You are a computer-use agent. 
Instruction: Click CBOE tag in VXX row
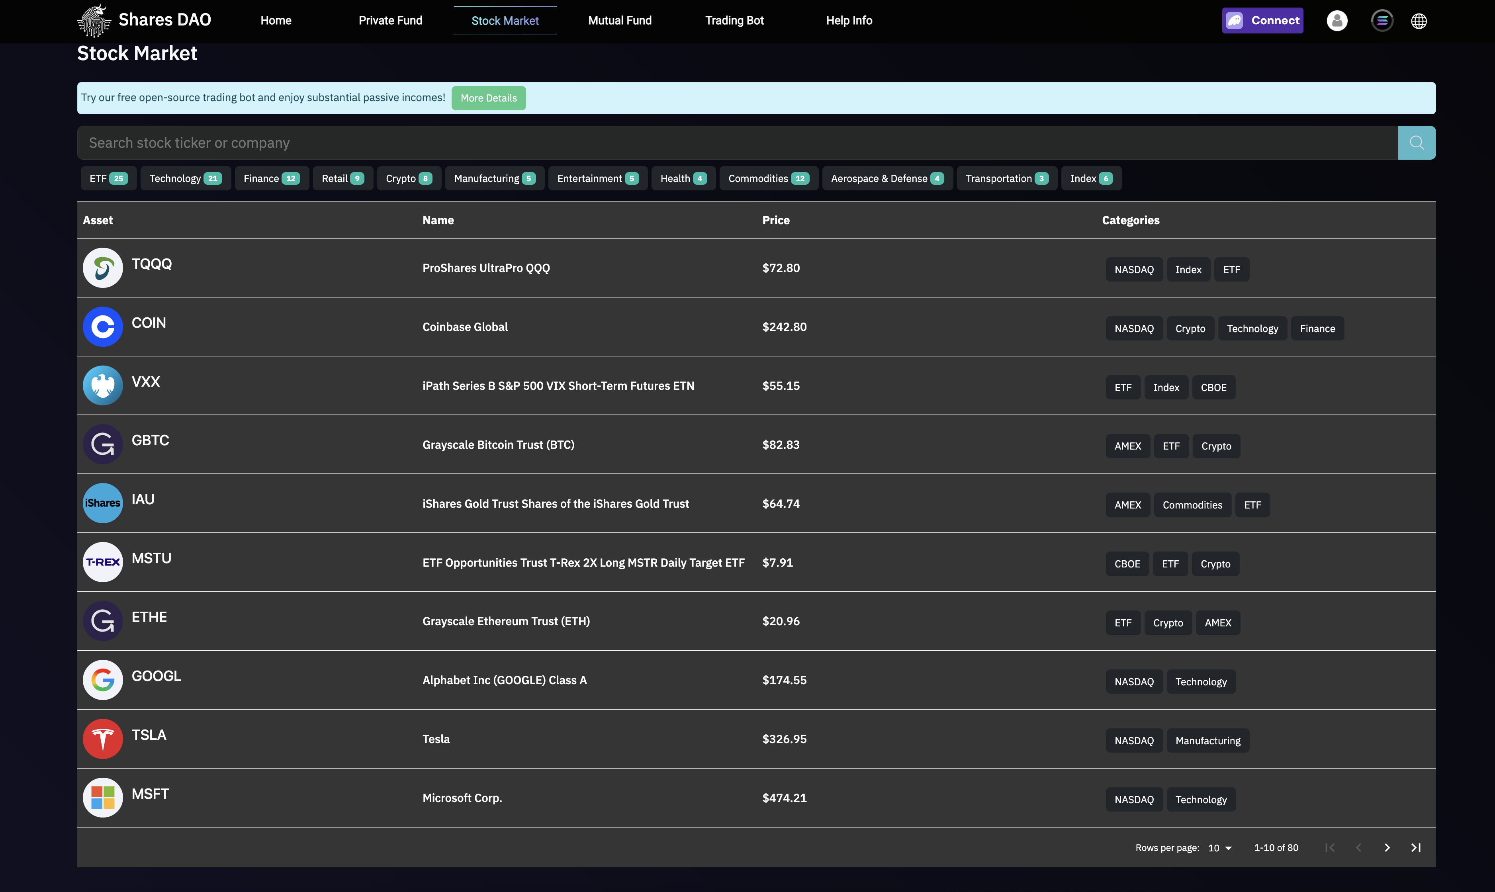pyautogui.click(x=1214, y=387)
